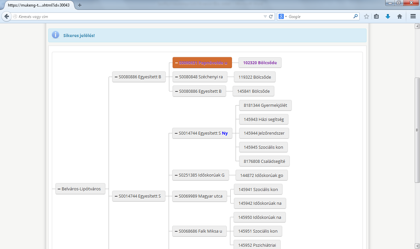Bookmark this page with the star icon

(367, 16)
